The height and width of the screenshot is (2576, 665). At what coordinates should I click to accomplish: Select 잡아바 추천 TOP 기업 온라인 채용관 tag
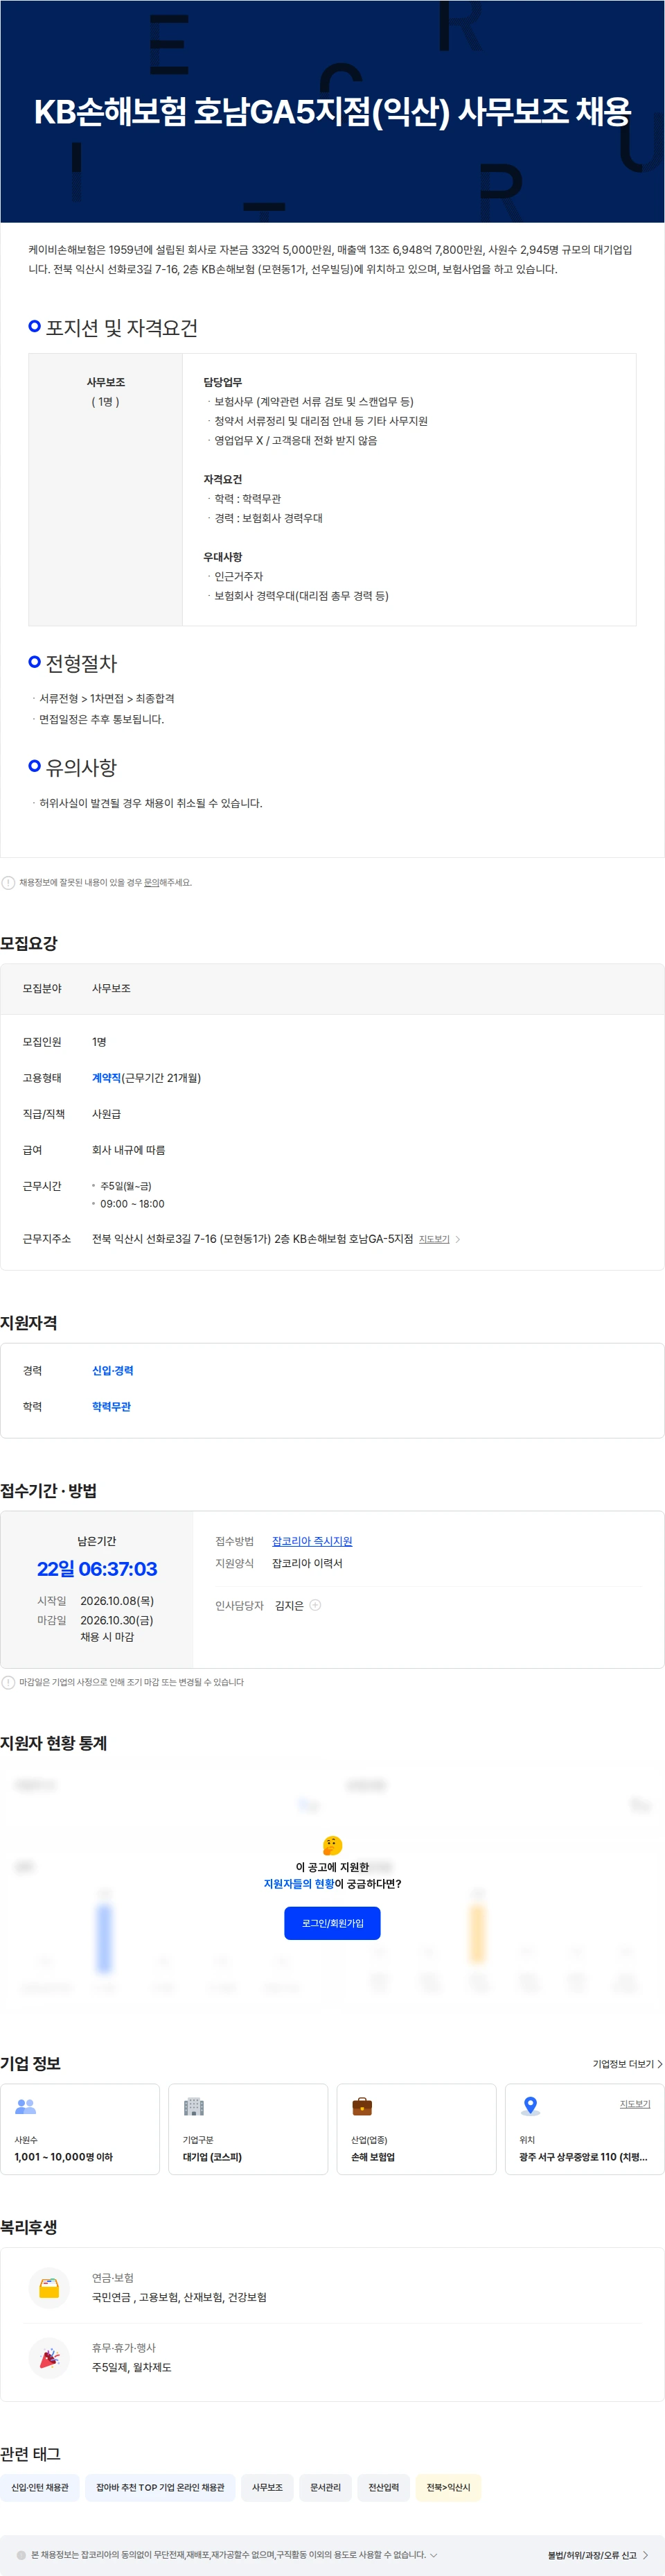[x=160, y=2487]
